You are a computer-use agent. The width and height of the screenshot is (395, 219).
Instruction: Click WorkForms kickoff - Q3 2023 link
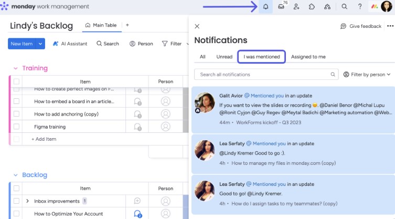[269, 122]
